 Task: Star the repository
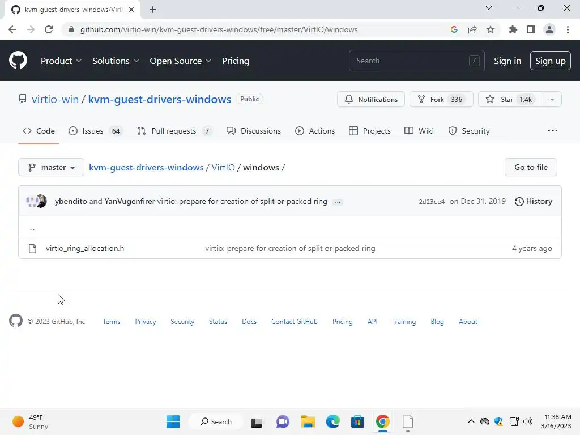point(510,99)
